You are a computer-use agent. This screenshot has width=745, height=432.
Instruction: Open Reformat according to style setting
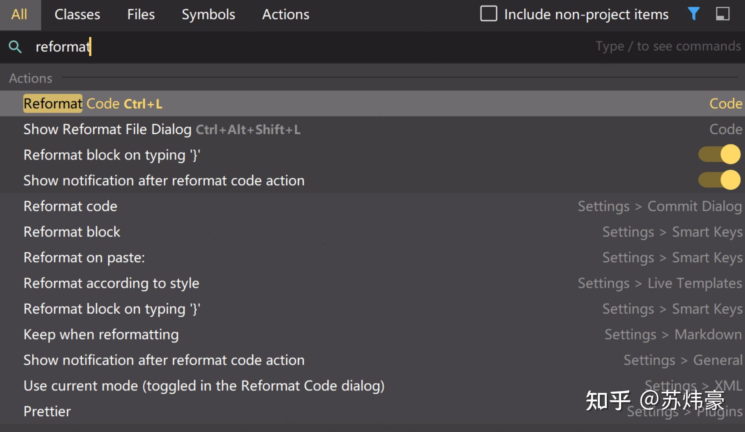coord(111,283)
